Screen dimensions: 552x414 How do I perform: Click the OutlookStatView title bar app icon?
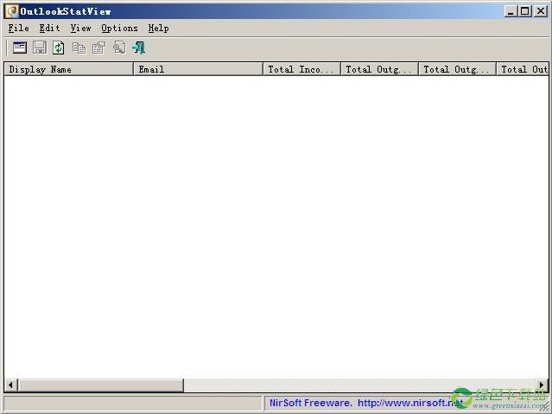[11, 11]
